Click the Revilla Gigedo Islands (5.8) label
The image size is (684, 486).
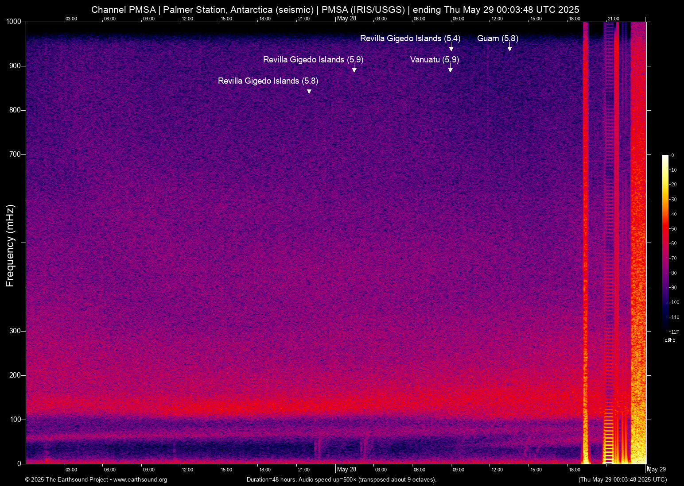268,81
